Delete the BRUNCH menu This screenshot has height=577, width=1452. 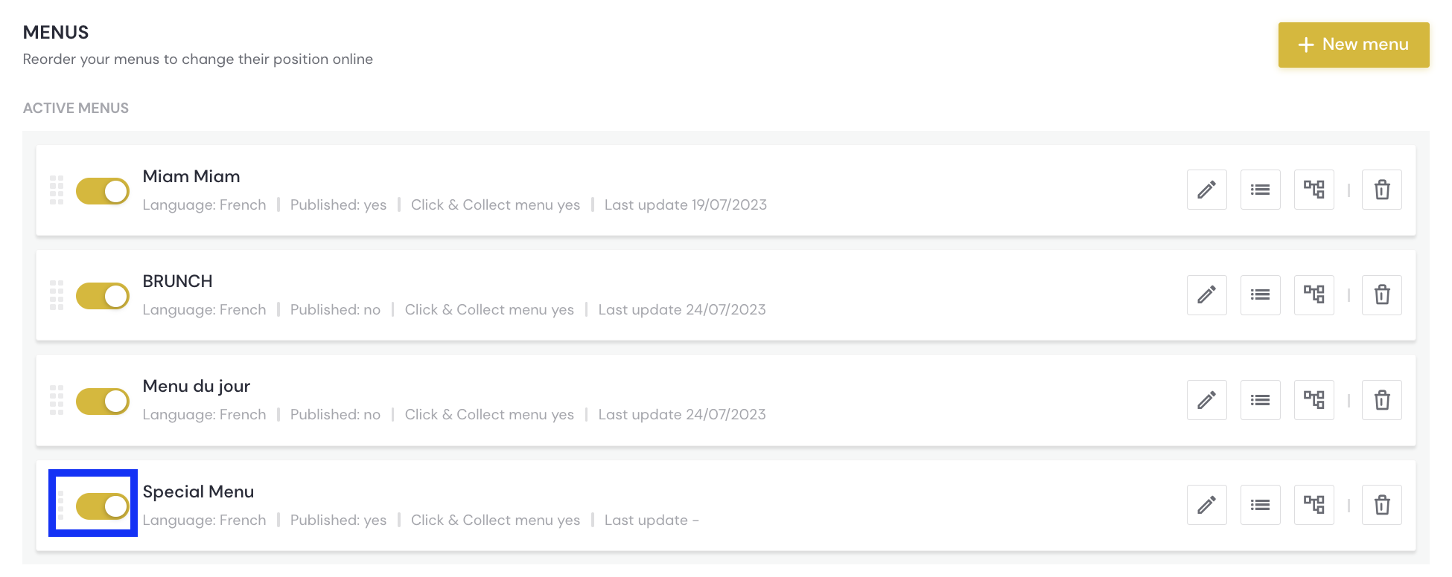point(1381,294)
